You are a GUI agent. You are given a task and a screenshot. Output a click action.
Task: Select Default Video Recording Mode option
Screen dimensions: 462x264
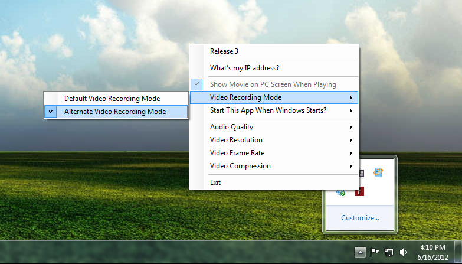pyautogui.click(x=112, y=98)
